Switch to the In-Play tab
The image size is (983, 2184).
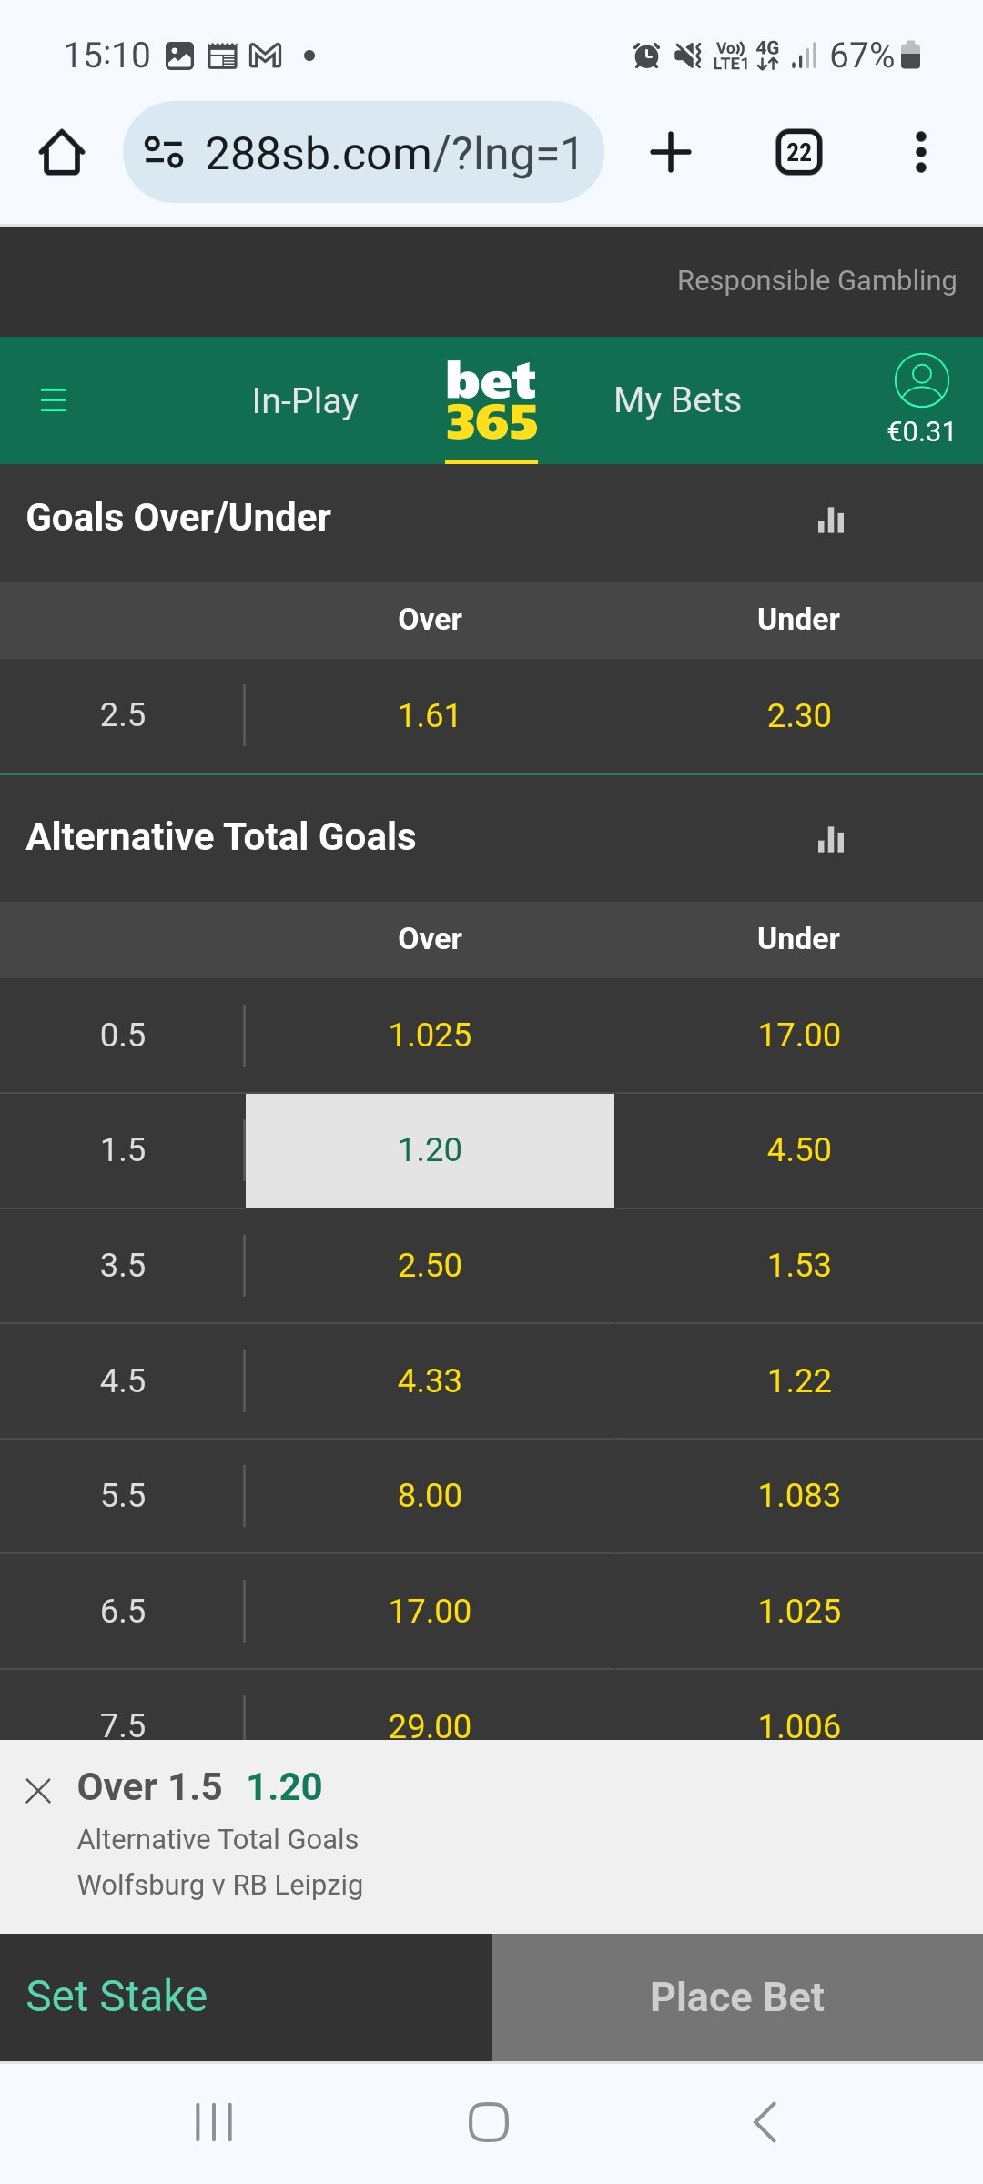pos(305,400)
